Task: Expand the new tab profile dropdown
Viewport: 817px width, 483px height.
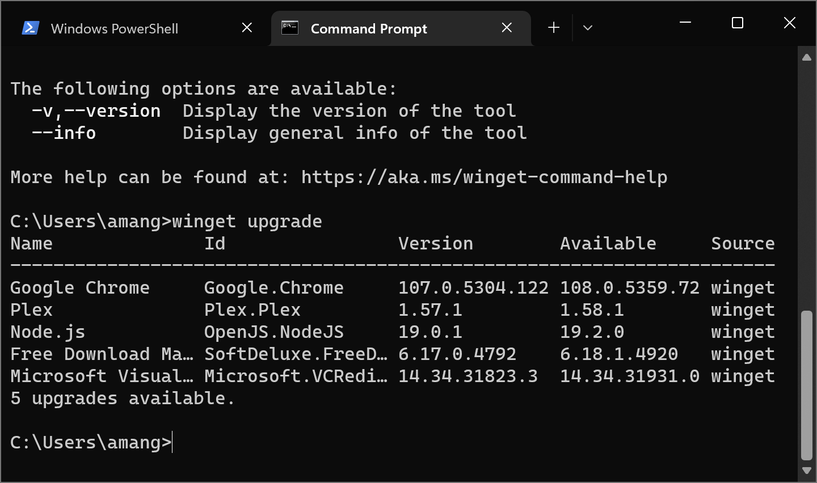Action: 587,28
